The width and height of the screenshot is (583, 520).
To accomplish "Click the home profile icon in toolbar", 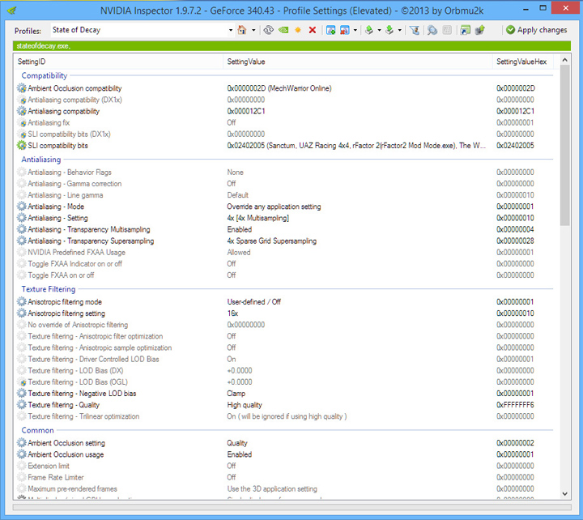I will (241, 30).
